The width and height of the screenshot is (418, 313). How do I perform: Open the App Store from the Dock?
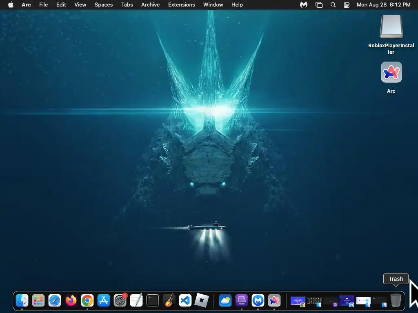(103, 300)
